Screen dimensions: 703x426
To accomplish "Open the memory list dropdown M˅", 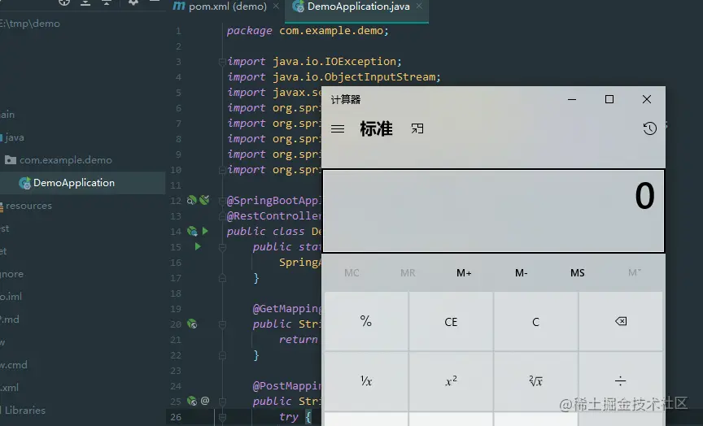I will coord(635,273).
